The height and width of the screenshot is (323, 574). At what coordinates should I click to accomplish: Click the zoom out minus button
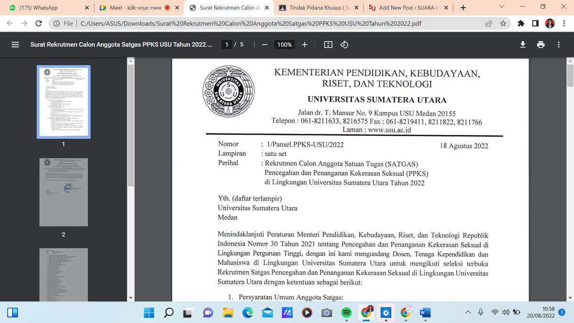(x=264, y=45)
